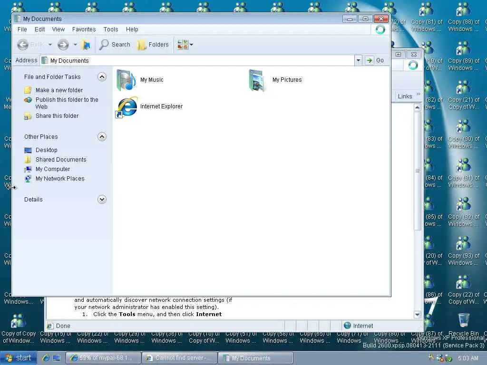The image size is (487, 365).
Task: Select the My Pictures folder icon
Action: click(258, 80)
